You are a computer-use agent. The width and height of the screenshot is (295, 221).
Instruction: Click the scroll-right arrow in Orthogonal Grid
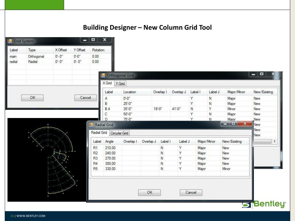pos(275,141)
